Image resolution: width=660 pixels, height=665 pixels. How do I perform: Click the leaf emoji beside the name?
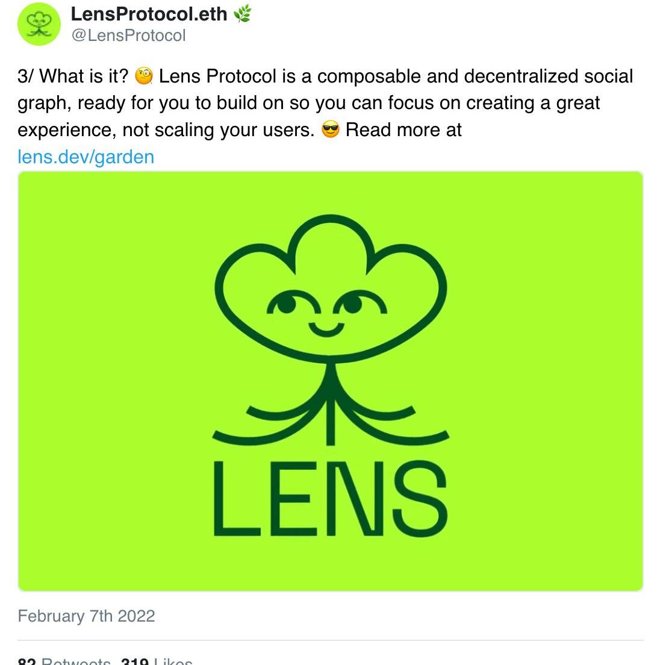242,14
